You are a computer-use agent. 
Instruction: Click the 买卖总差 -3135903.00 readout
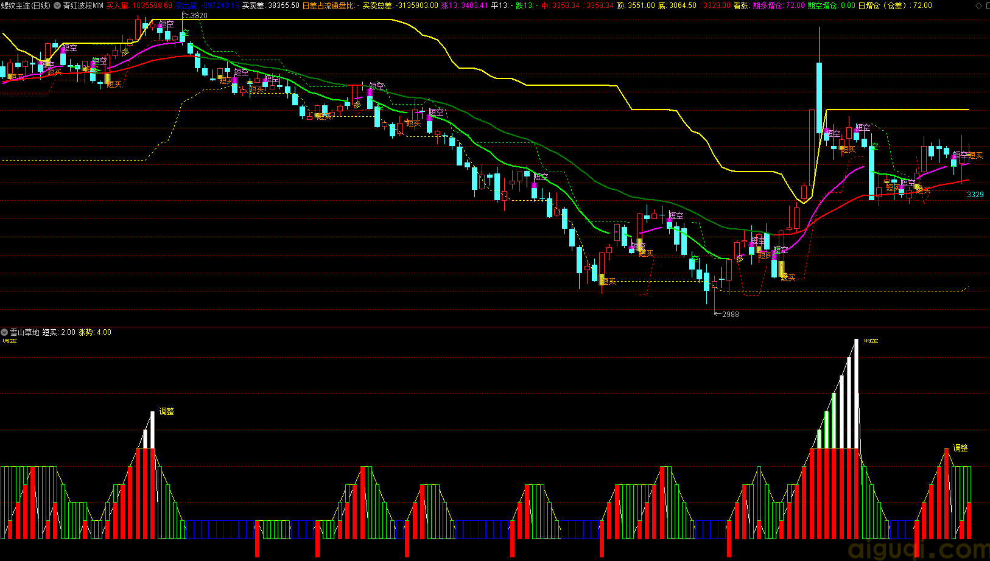(x=400, y=5)
